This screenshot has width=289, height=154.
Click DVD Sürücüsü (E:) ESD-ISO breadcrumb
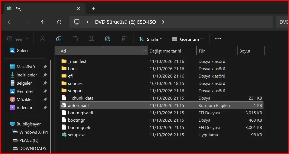coord(126,22)
